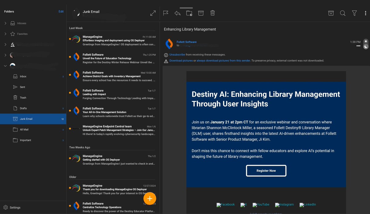Open the Drafts folder
Viewport: 370px width, 214px height.
point(33,108)
